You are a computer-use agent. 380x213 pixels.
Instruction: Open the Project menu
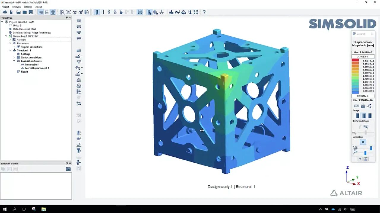click(x=5, y=7)
